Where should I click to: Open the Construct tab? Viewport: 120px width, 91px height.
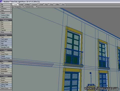click(34, 5)
